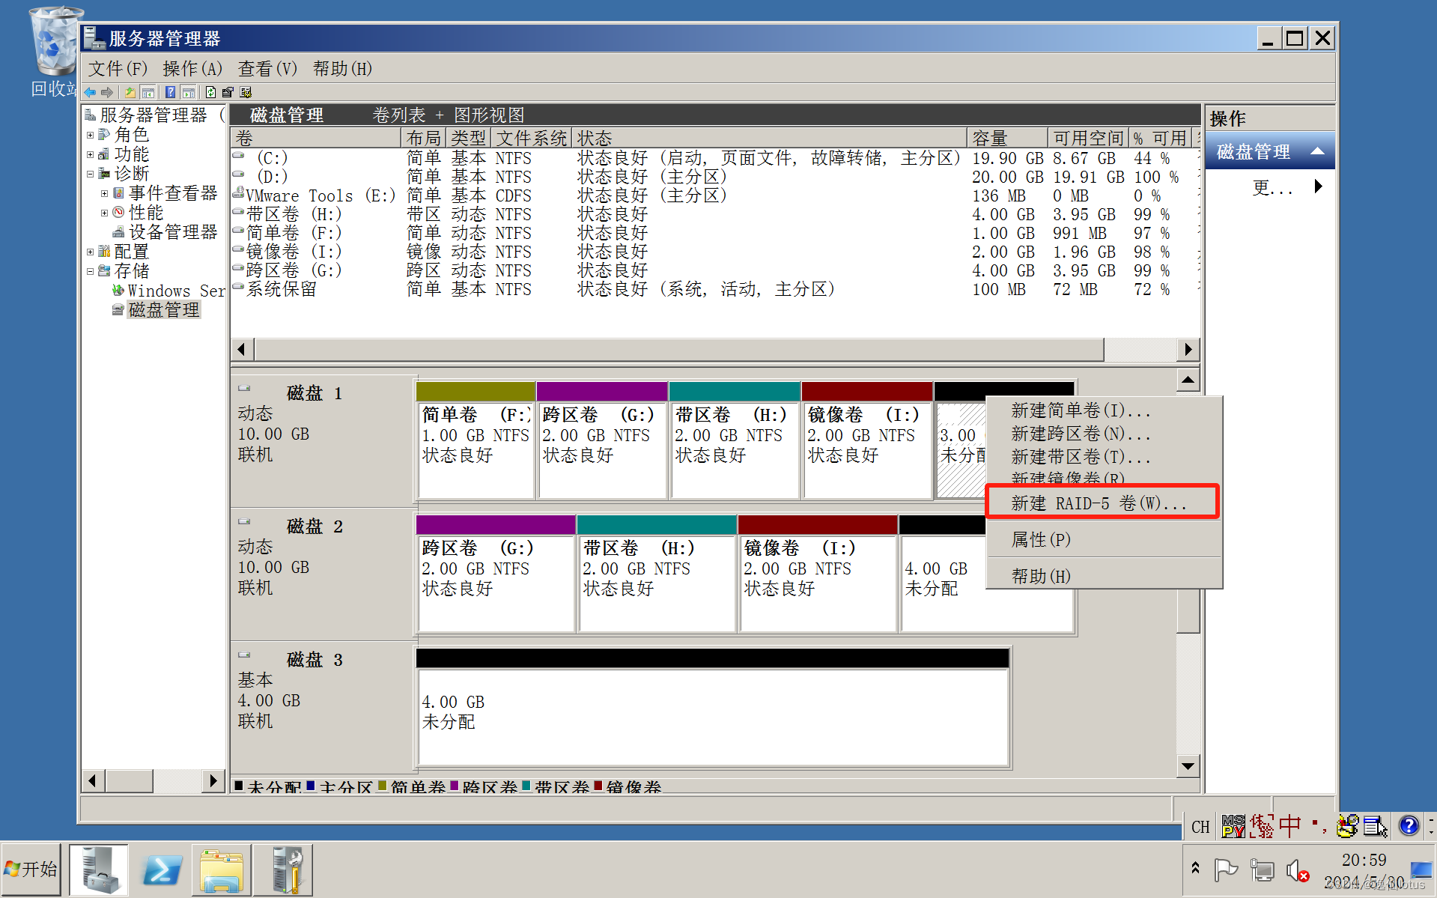Screen dimensions: 1437x898
Task: Click the clock showing 20:59
Action: point(1364,860)
